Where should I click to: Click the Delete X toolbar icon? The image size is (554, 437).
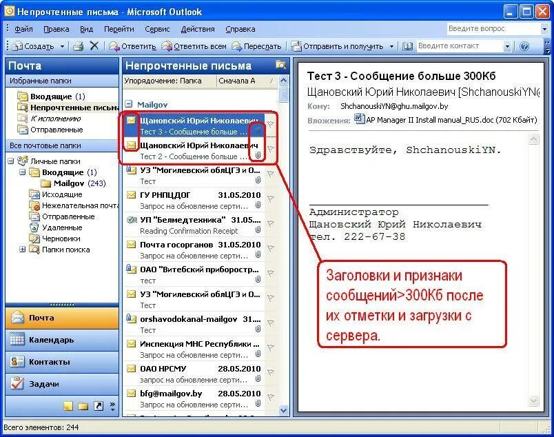(x=94, y=46)
